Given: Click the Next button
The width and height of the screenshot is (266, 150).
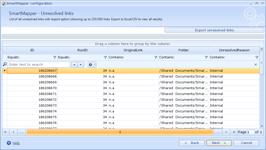Looking at the screenshot, I should pos(219,143).
